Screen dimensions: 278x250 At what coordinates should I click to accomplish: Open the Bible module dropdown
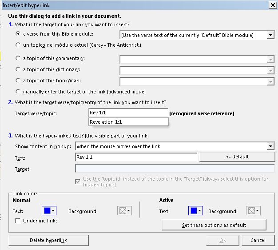click(x=270, y=35)
